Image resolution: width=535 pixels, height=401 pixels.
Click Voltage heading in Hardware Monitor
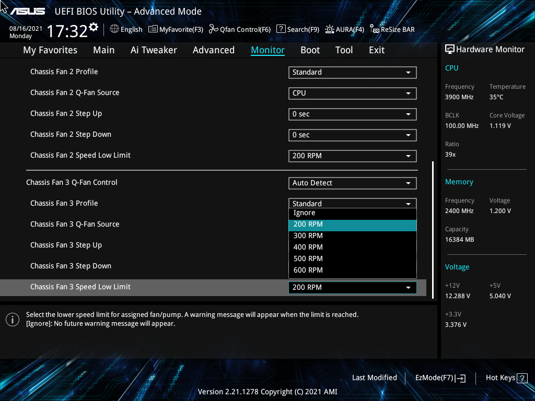[x=457, y=267]
